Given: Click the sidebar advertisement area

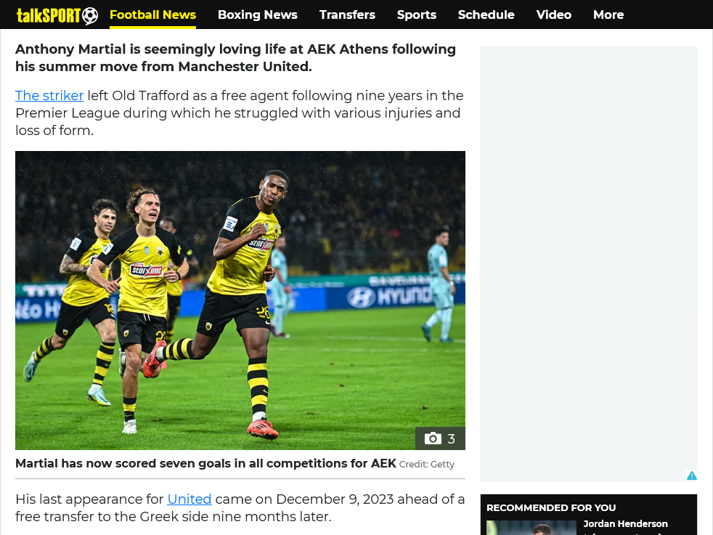Looking at the screenshot, I should coord(588,264).
